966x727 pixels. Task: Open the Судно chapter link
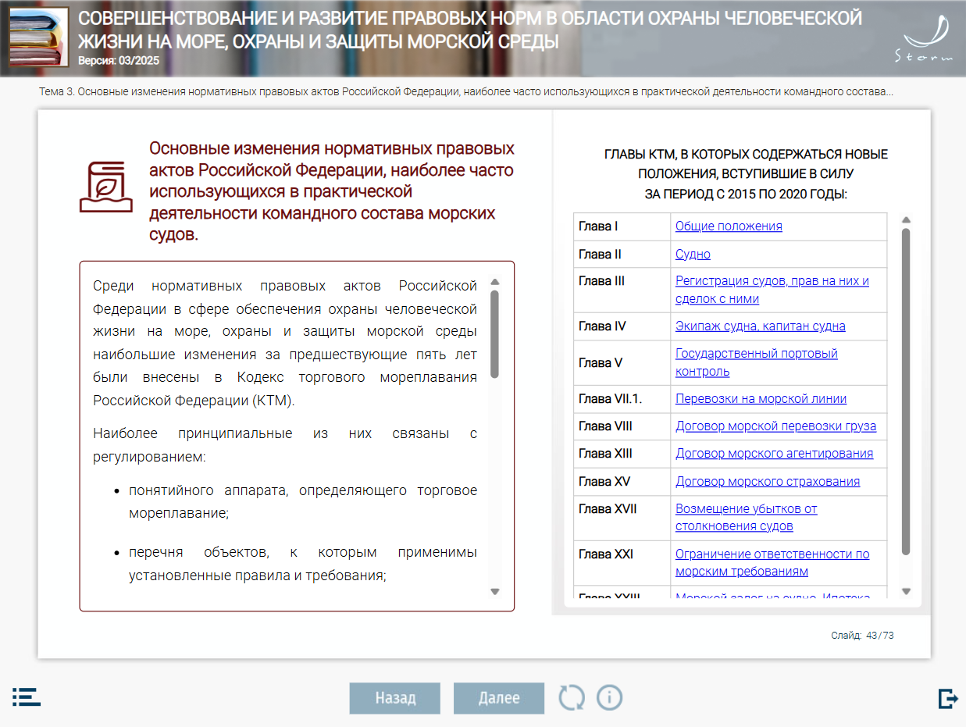[693, 255]
